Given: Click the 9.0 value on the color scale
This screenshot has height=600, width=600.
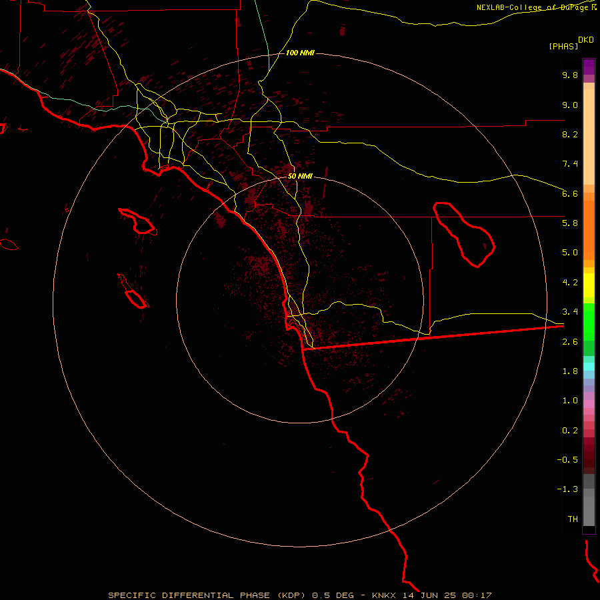Looking at the screenshot, I should click(570, 105).
